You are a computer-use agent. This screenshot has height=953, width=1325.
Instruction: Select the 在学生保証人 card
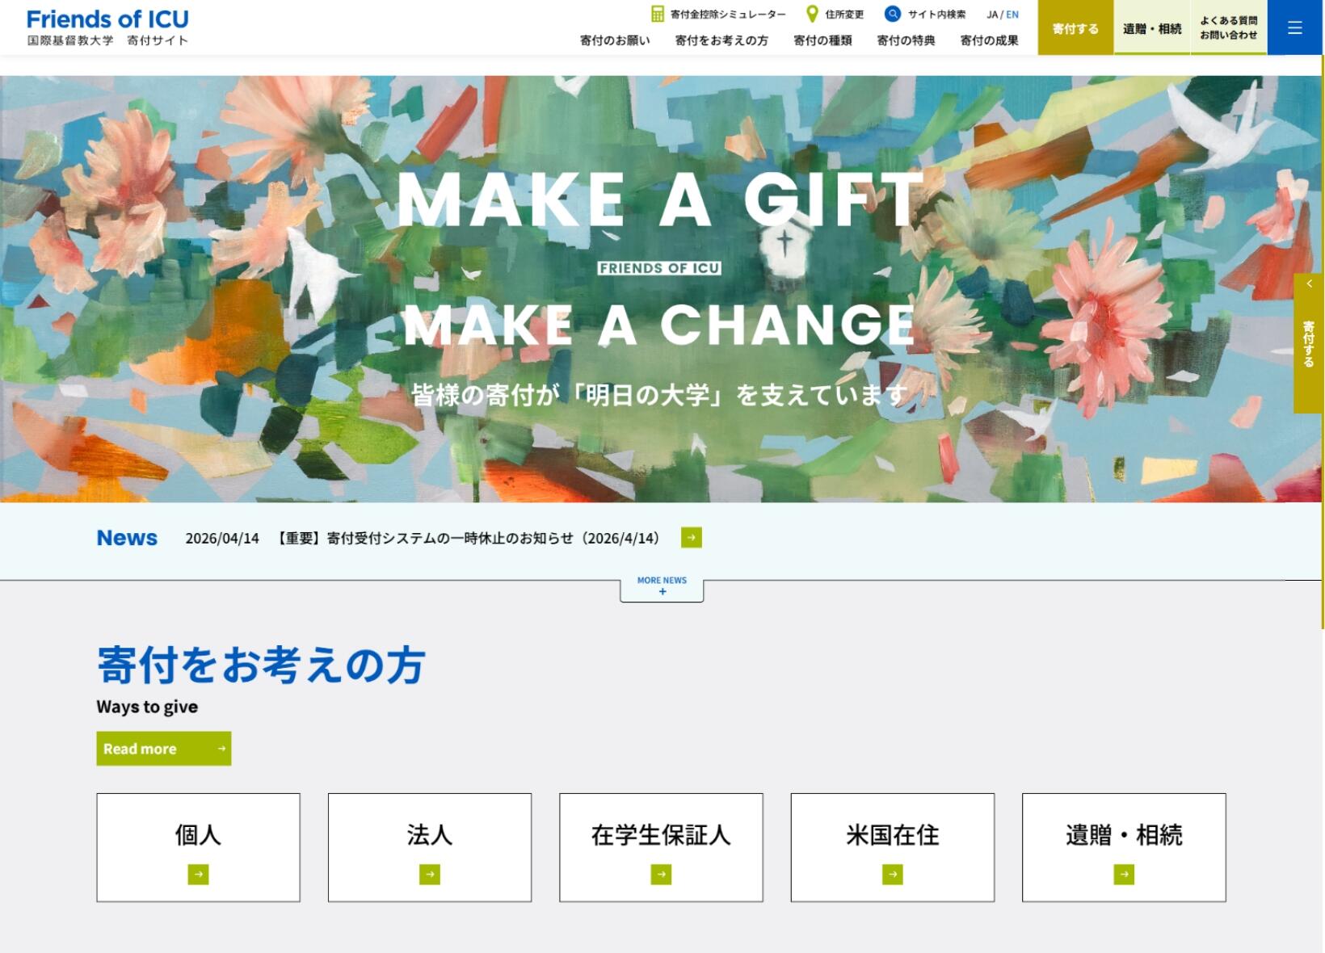(661, 847)
